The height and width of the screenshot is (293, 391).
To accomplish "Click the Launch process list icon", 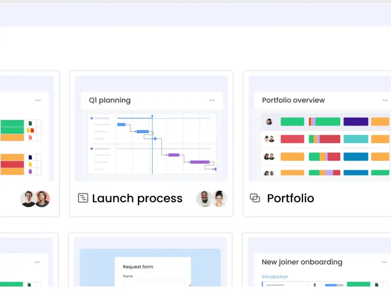I will point(83,198).
